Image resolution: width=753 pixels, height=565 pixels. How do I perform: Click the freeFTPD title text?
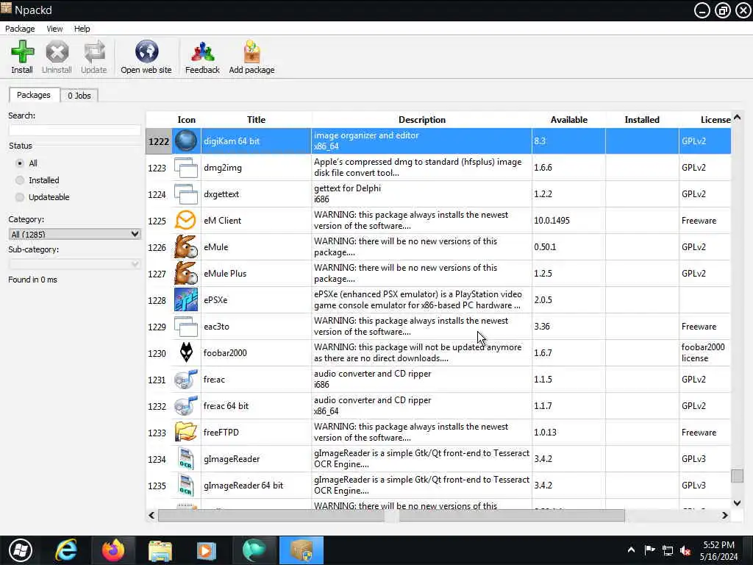pos(221,433)
